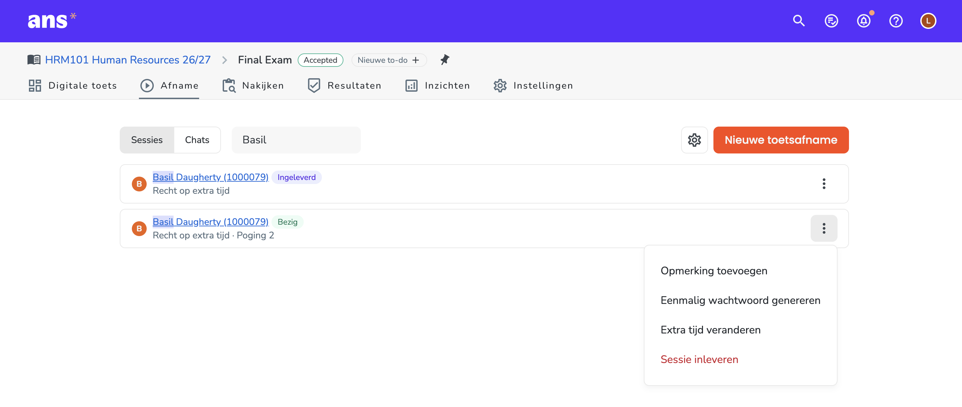962x407 pixels.
Task: Click the Nieuwe toetsafname button
Action: [x=780, y=140]
